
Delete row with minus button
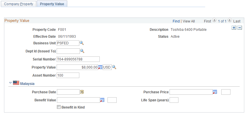pos(240,28)
